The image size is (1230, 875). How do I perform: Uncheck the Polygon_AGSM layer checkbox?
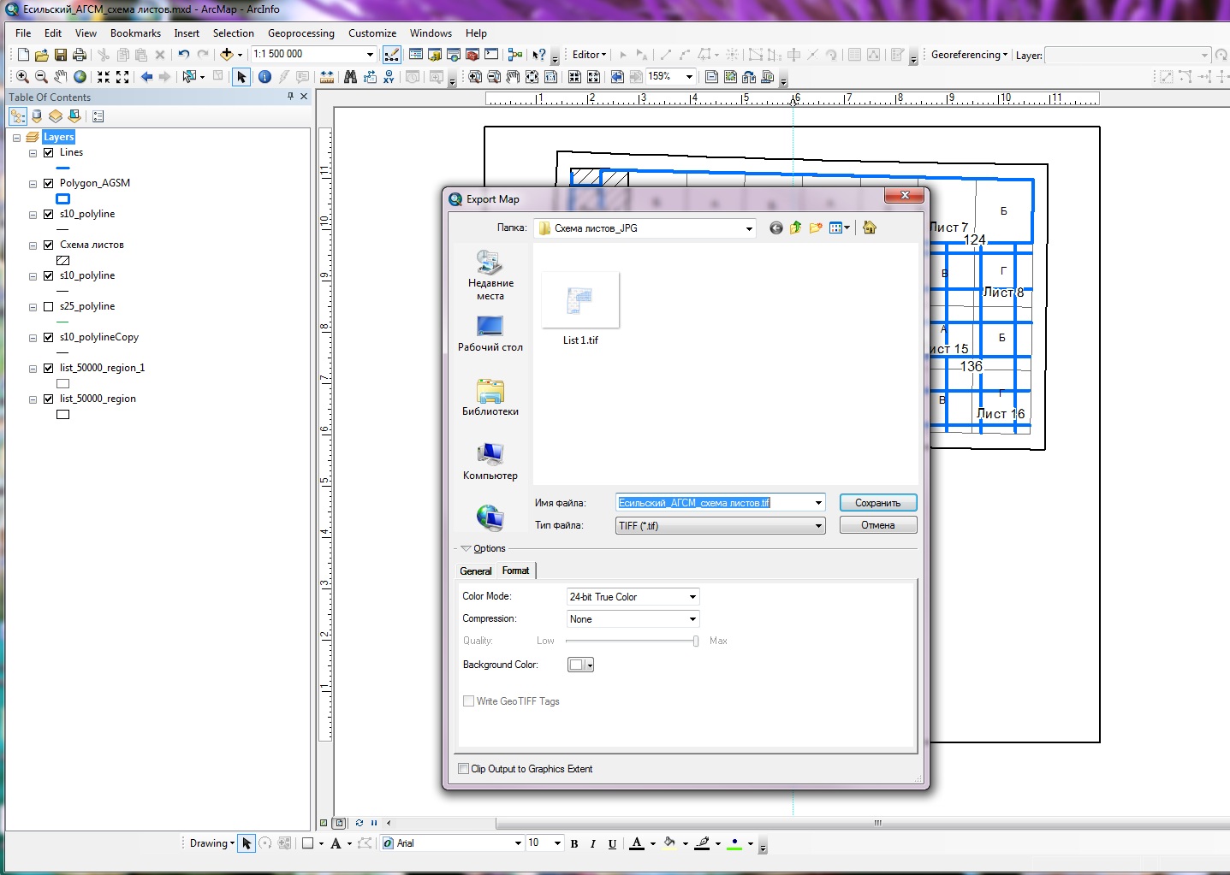[x=49, y=183]
